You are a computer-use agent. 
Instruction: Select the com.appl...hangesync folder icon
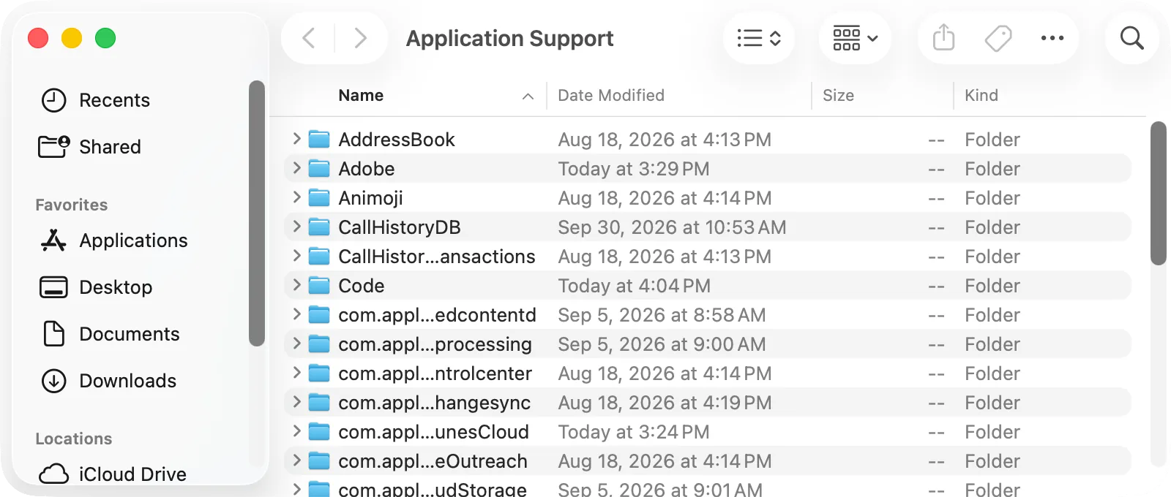coord(319,402)
